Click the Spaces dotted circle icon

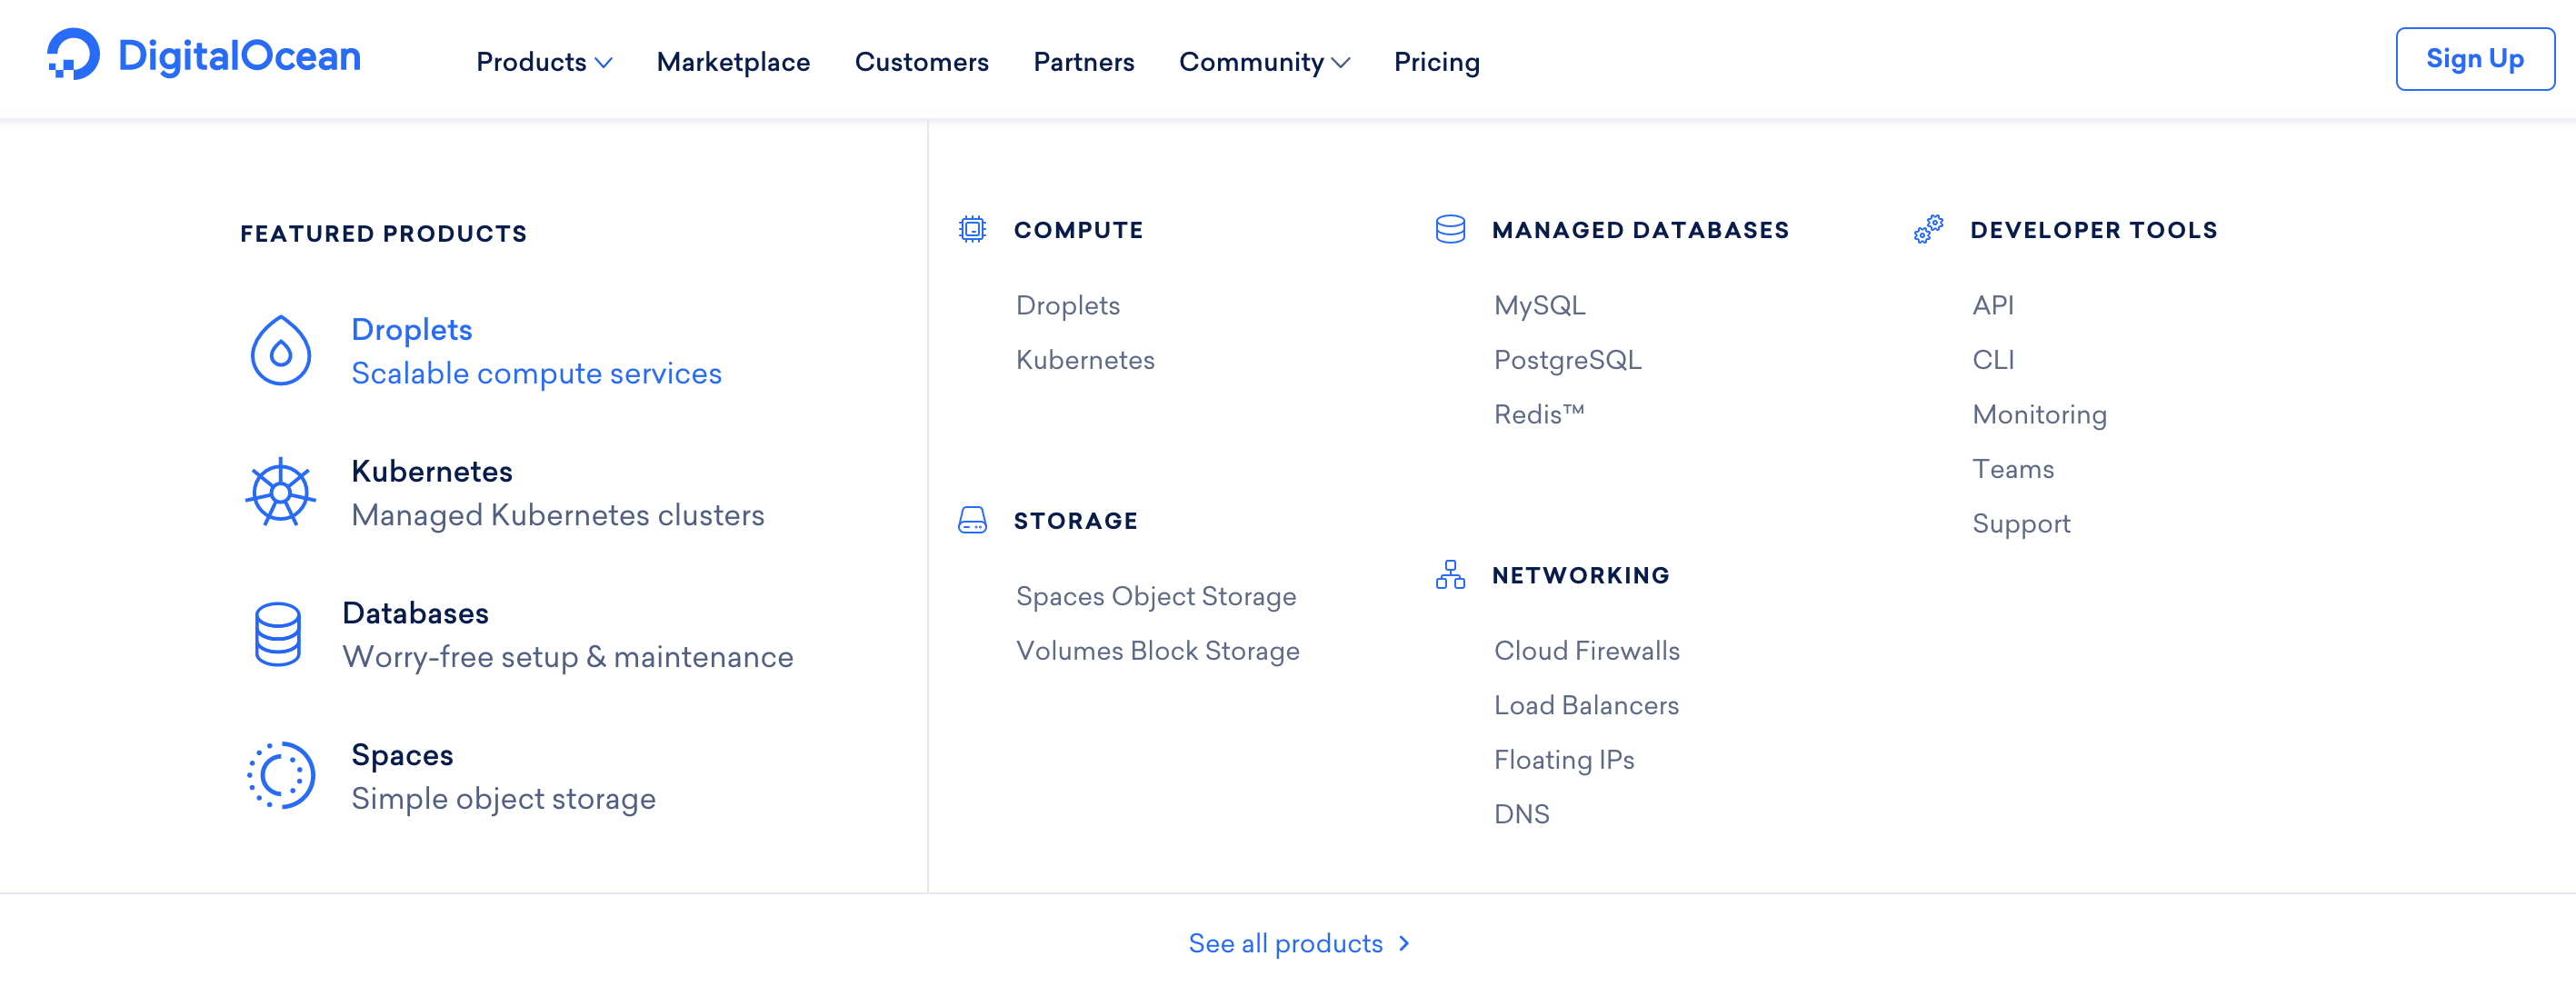(x=281, y=776)
